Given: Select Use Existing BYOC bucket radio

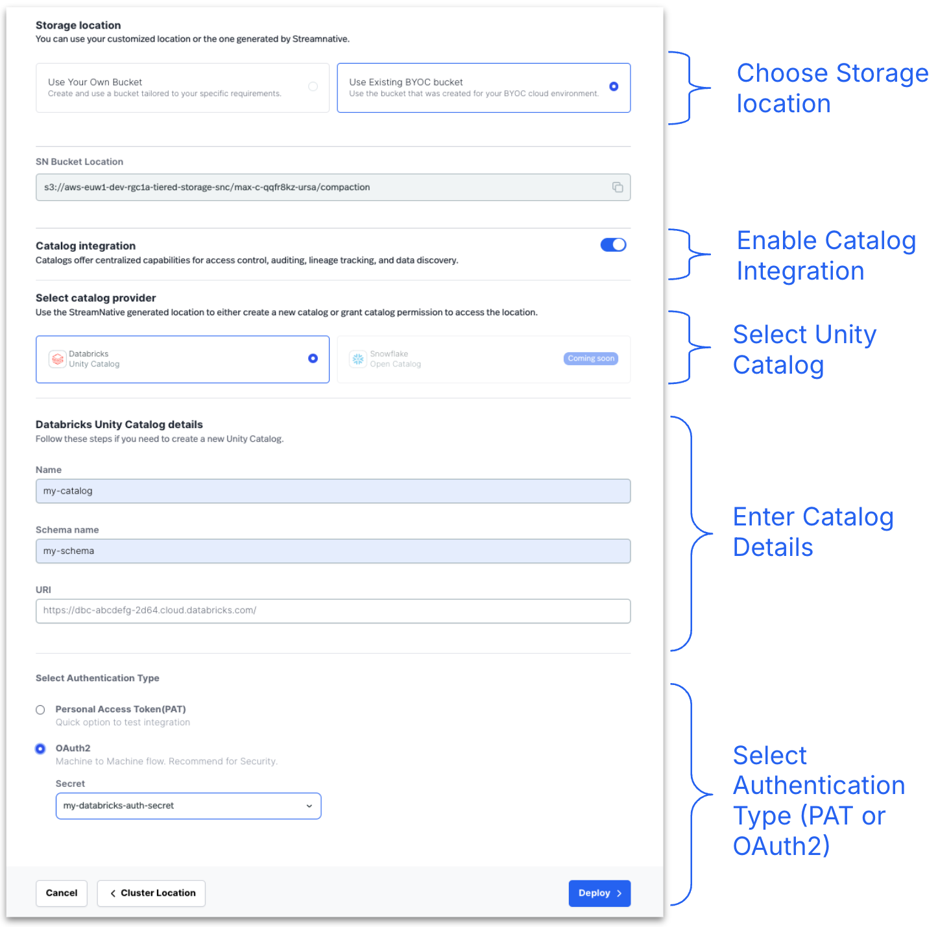Looking at the screenshot, I should click(x=613, y=87).
